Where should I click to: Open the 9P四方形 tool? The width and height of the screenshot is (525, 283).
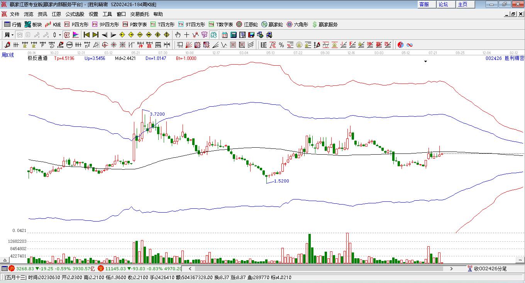point(105,24)
